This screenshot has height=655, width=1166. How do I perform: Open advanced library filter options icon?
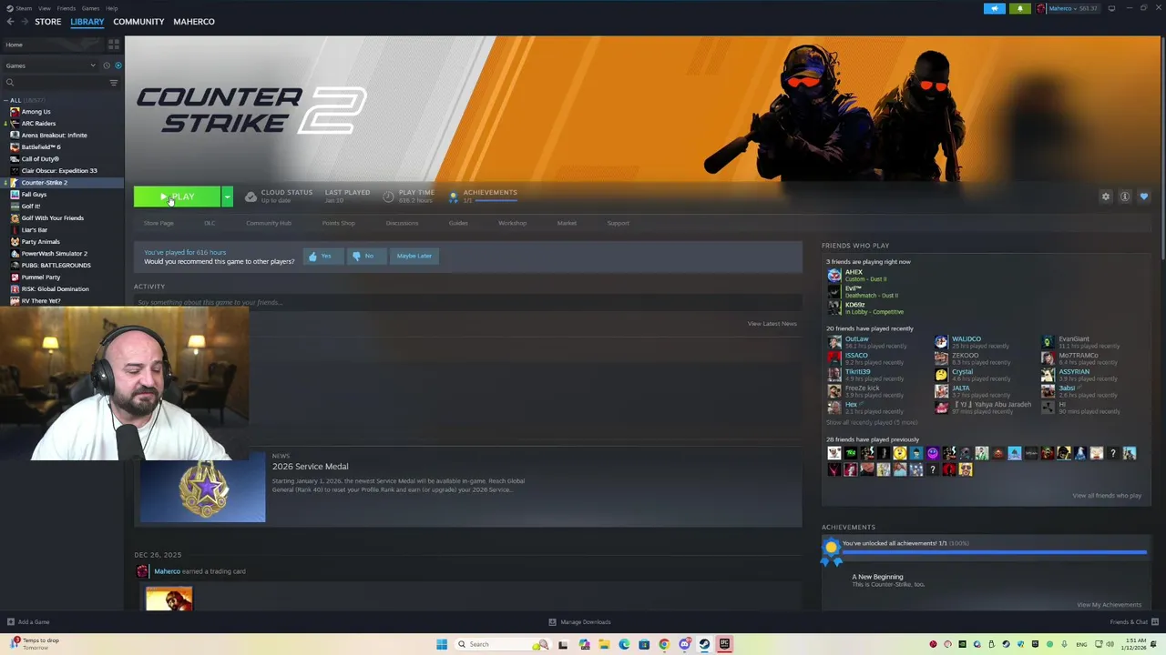[x=114, y=83]
